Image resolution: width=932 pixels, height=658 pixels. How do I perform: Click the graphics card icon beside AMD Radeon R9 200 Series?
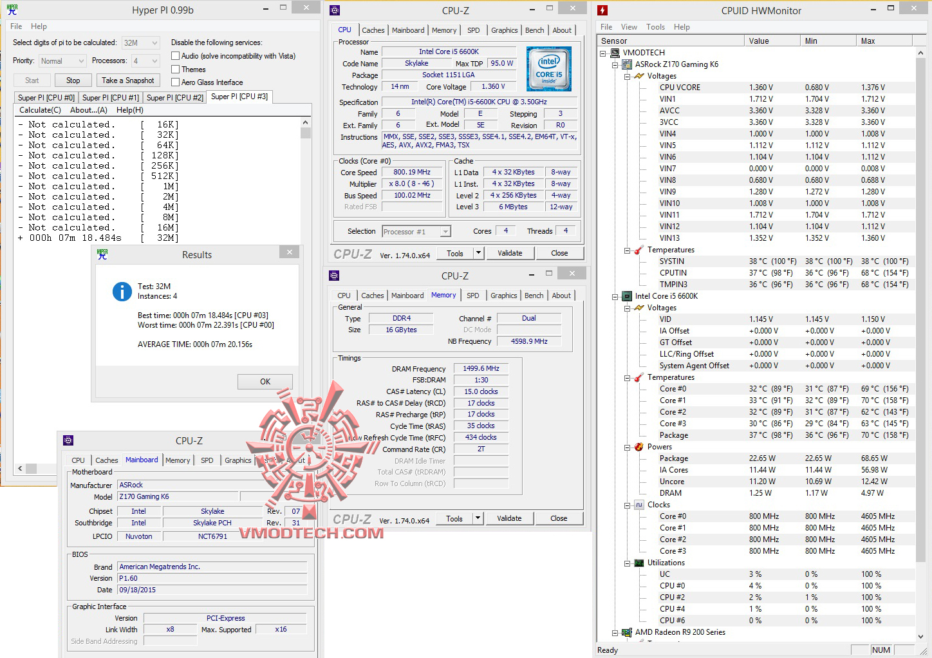click(x=627, y=632)
